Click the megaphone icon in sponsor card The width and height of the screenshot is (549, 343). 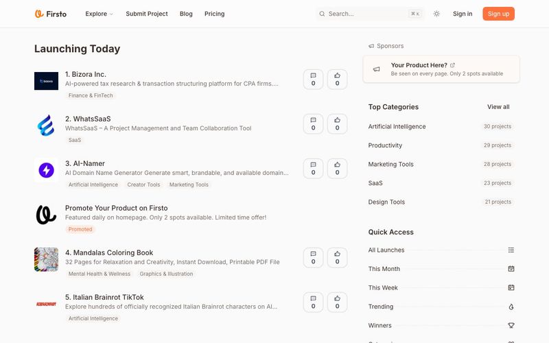[x=376, y=69]
